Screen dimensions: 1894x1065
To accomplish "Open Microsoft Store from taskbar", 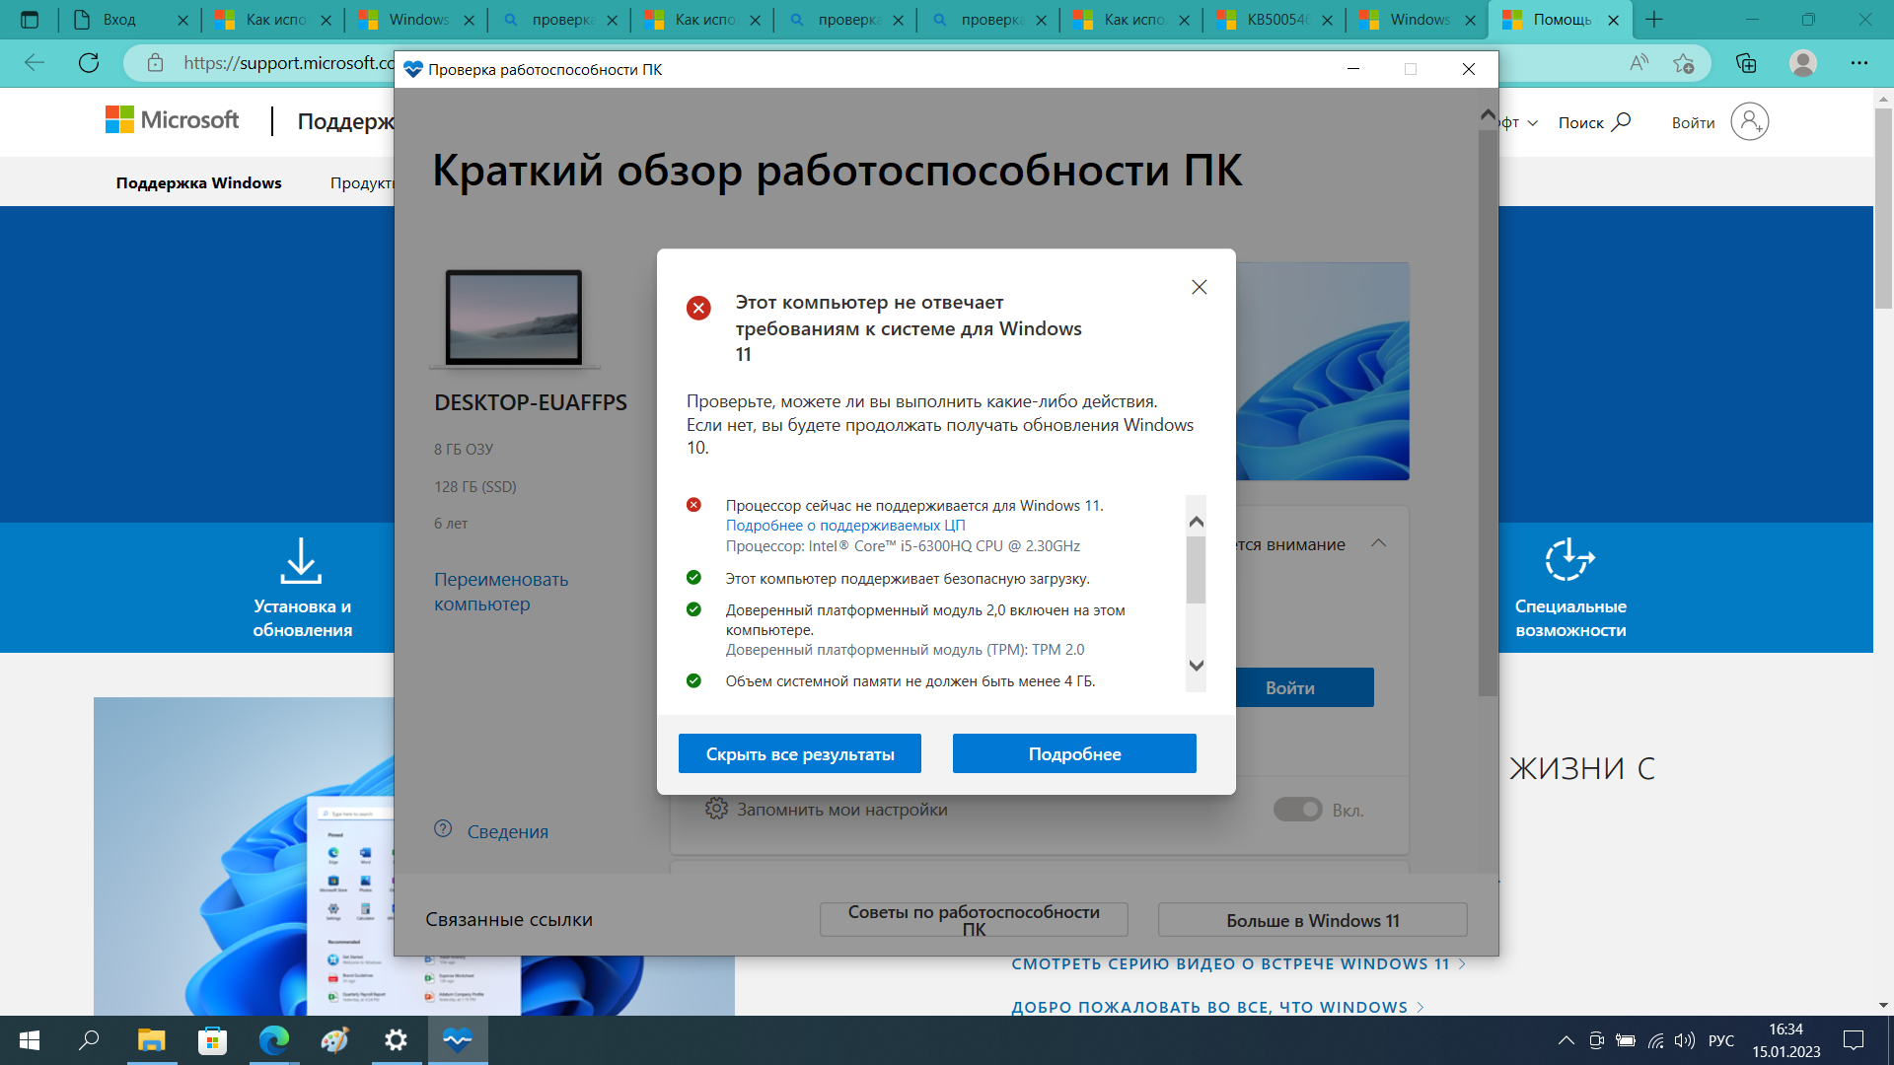I will 212,1040.
